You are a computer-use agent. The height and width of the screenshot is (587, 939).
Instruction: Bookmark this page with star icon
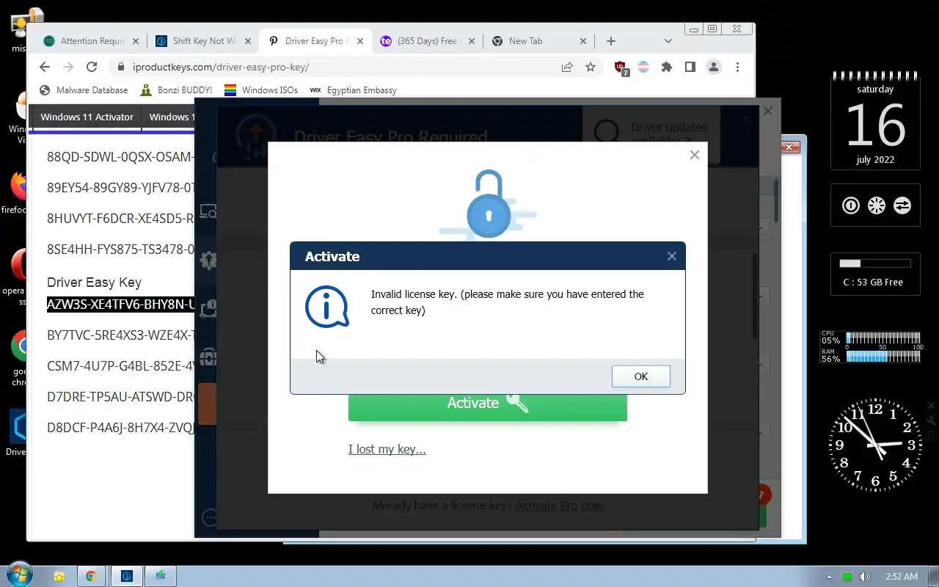point(591,67)
